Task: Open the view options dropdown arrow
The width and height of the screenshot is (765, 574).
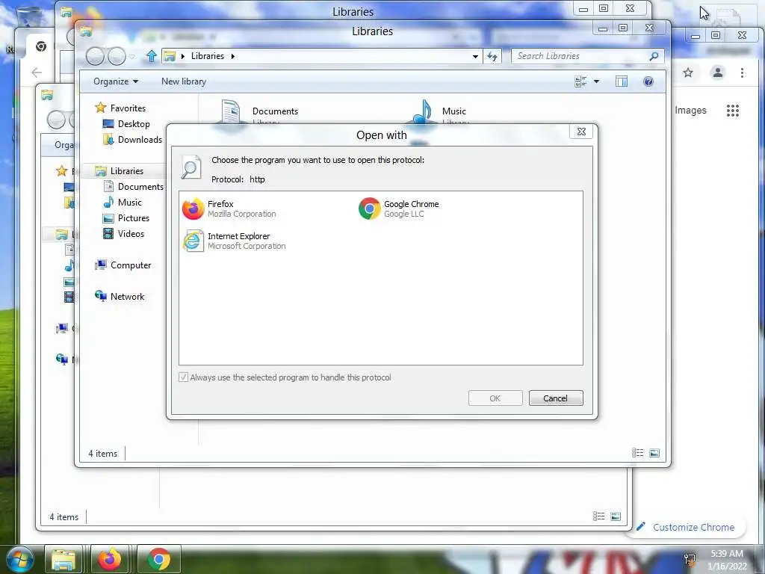Action: tap(596, 81)
